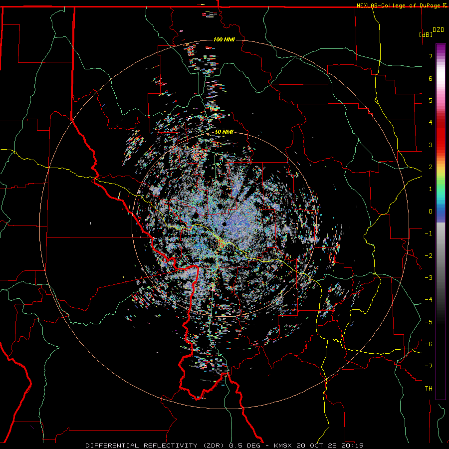Click the 100 NMI range ring label
Image resolution: width=449 pixels, height=449 pixels.
tap(224, 39)
